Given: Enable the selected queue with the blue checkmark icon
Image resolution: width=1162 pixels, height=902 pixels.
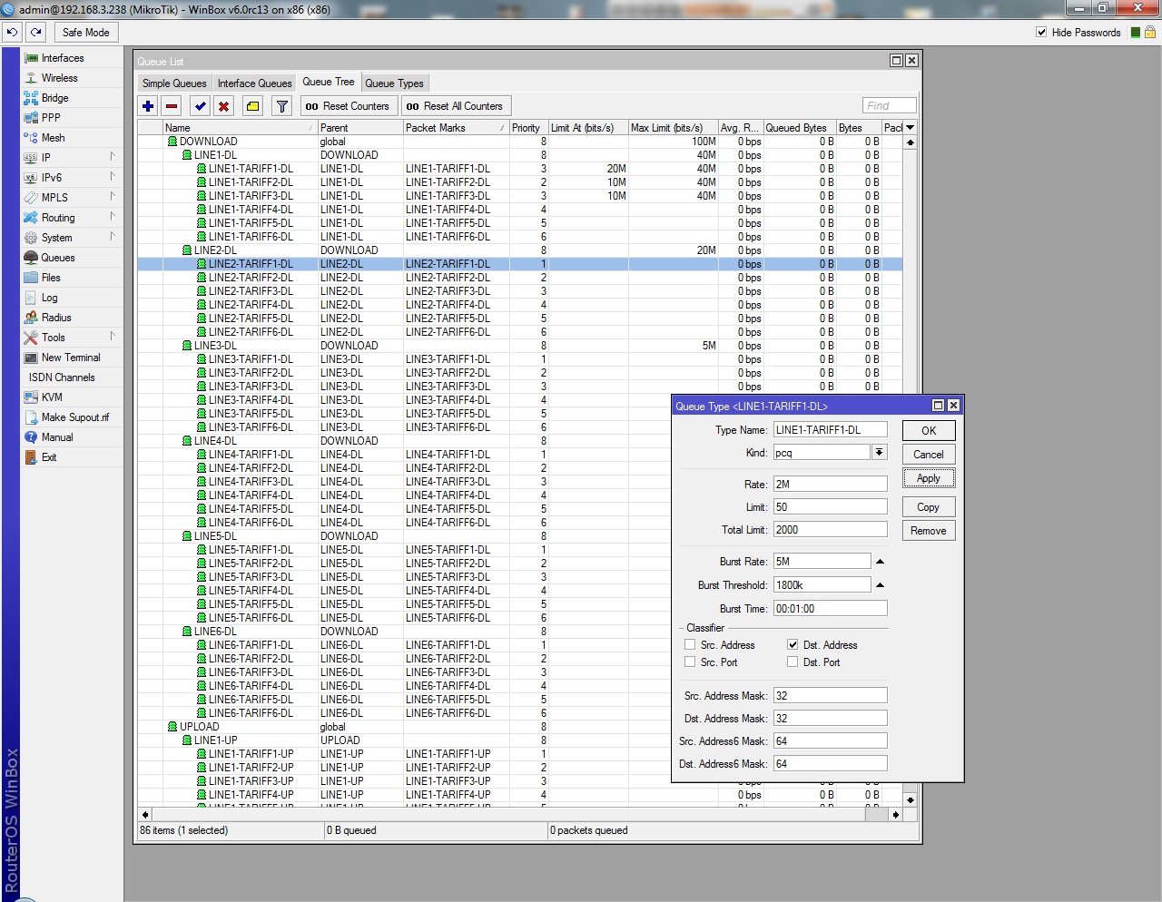Looking at the screenshot, I should [201, 106].
